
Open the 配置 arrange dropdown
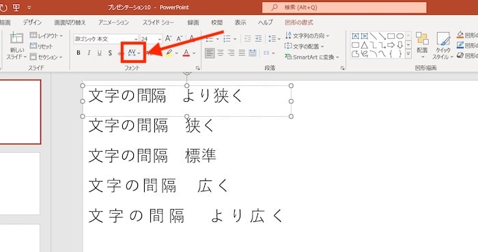click(422, 46)
